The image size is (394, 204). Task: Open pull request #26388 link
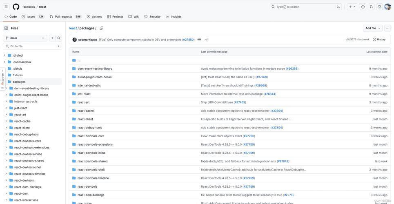[x=292, y=69]
